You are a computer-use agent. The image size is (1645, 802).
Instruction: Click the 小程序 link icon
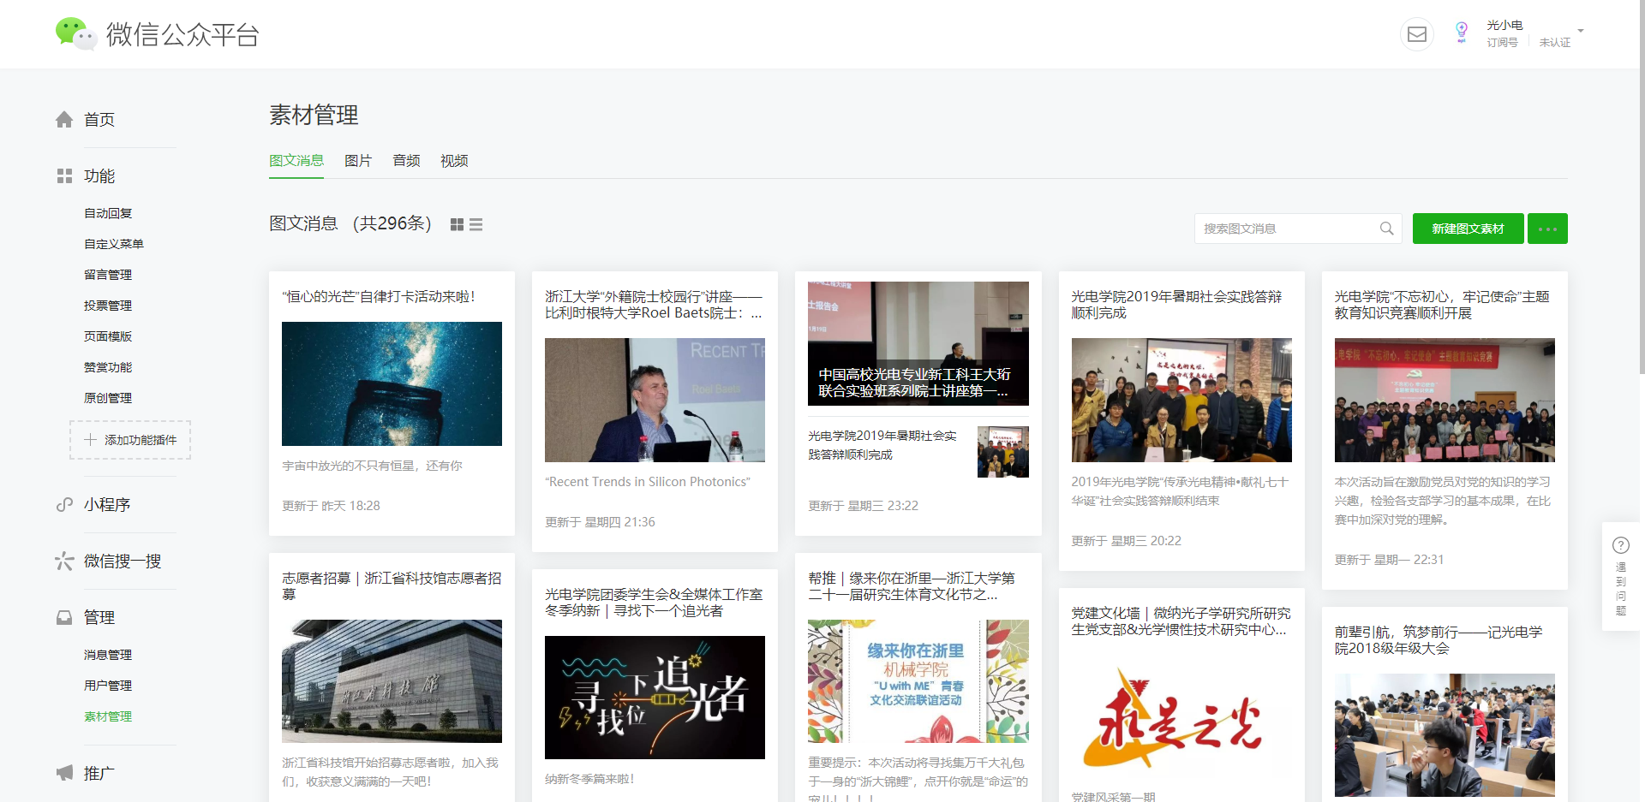(x=64, y=505)
